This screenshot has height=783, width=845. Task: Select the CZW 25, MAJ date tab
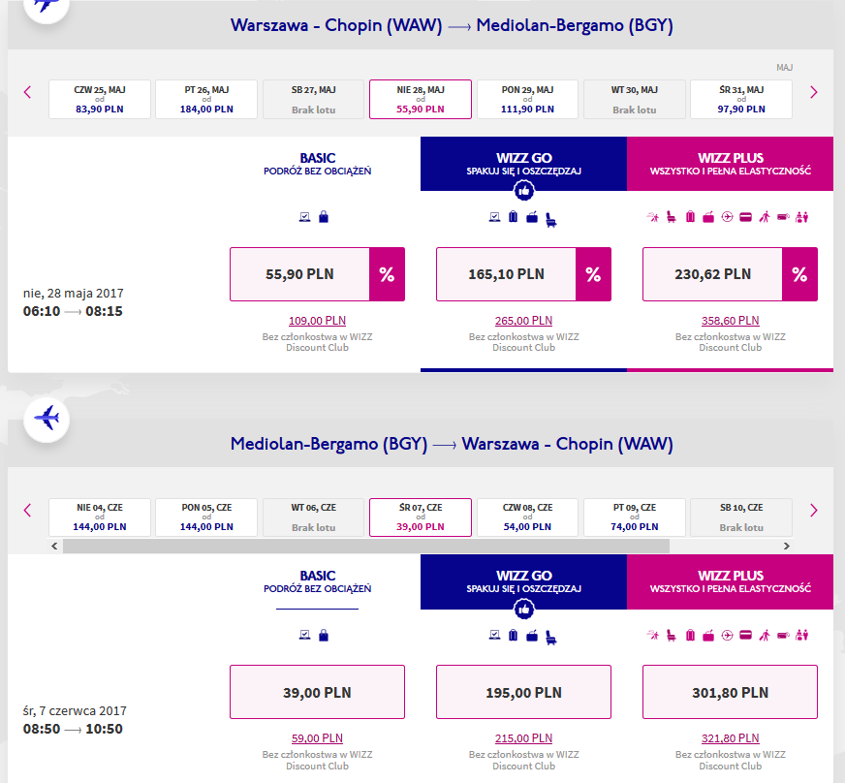[100, 99]
